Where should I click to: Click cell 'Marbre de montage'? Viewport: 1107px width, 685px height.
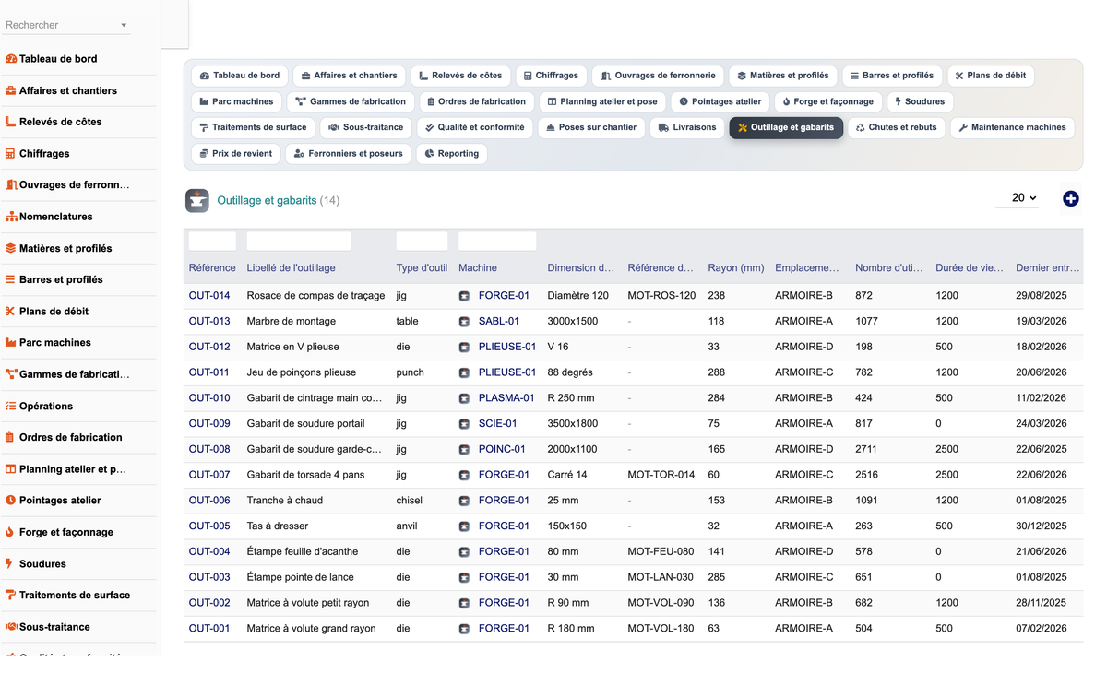click(292, 322)
